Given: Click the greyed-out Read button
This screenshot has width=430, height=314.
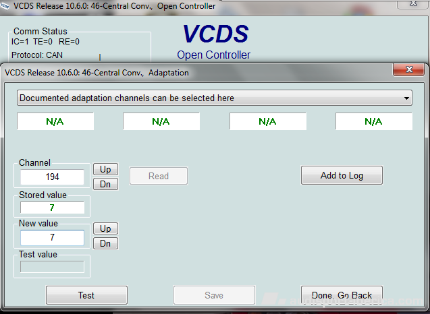Looking at the screenshot, I should pyautogui.click(x=159, y=176).
